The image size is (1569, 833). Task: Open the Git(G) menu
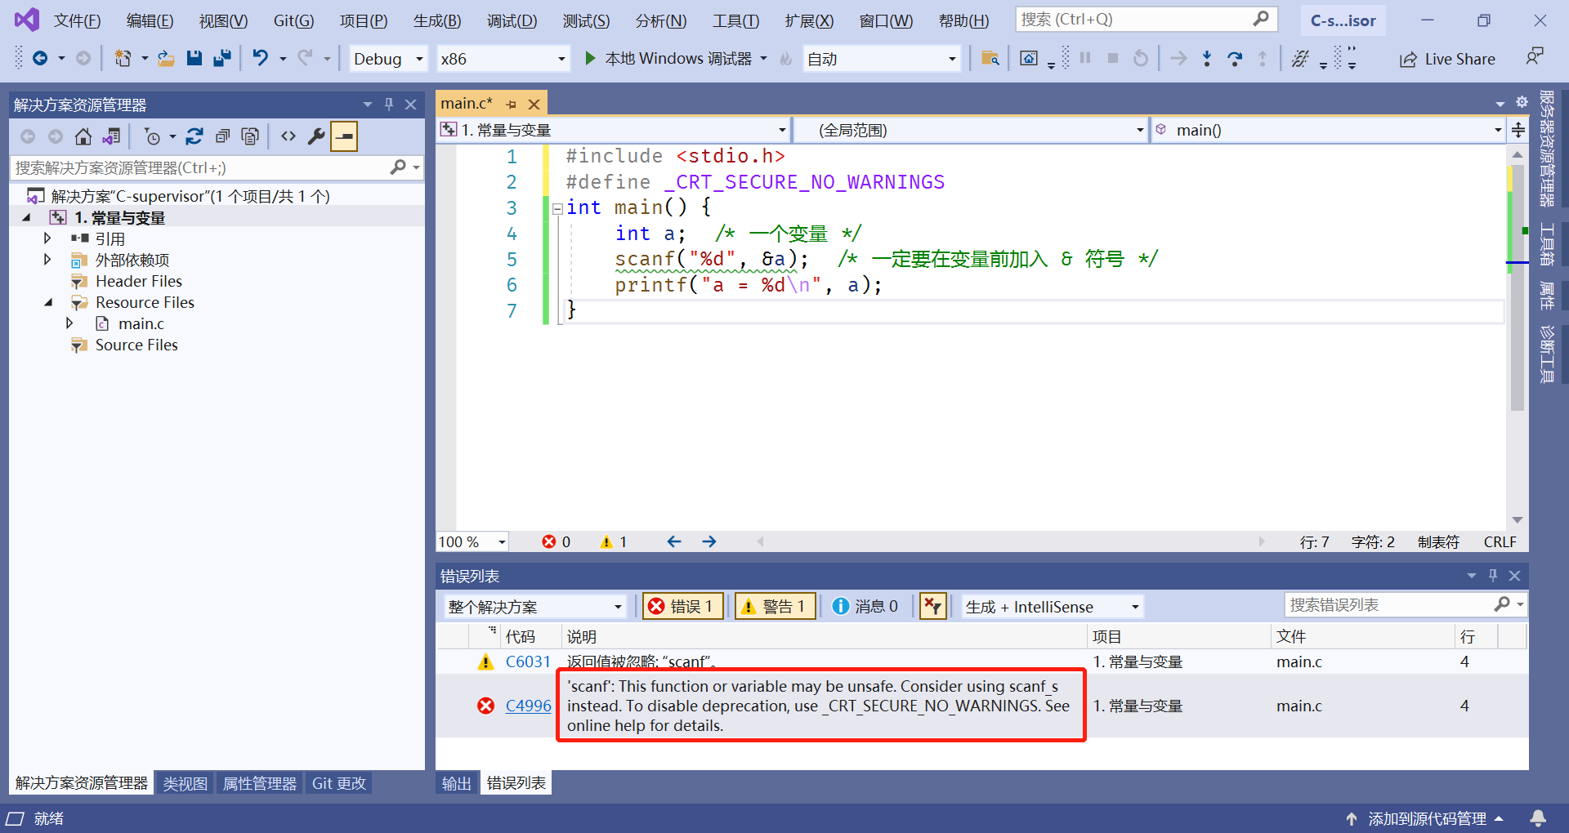294,20
